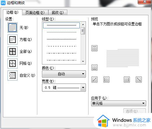Toggle the bottom border preview button
152x129 pixels.
pyautogui.click(x=94, y=67)
